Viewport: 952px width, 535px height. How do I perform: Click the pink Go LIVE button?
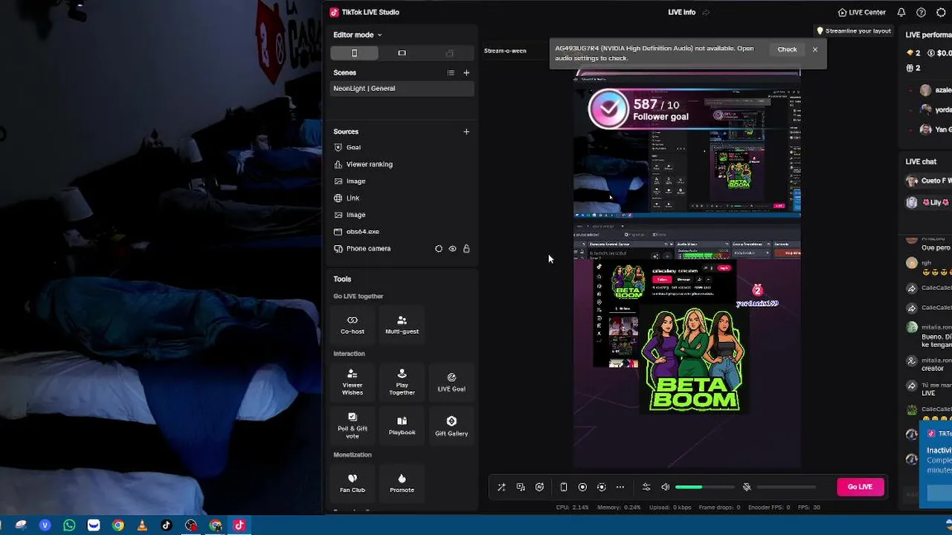tap(860, 487)
